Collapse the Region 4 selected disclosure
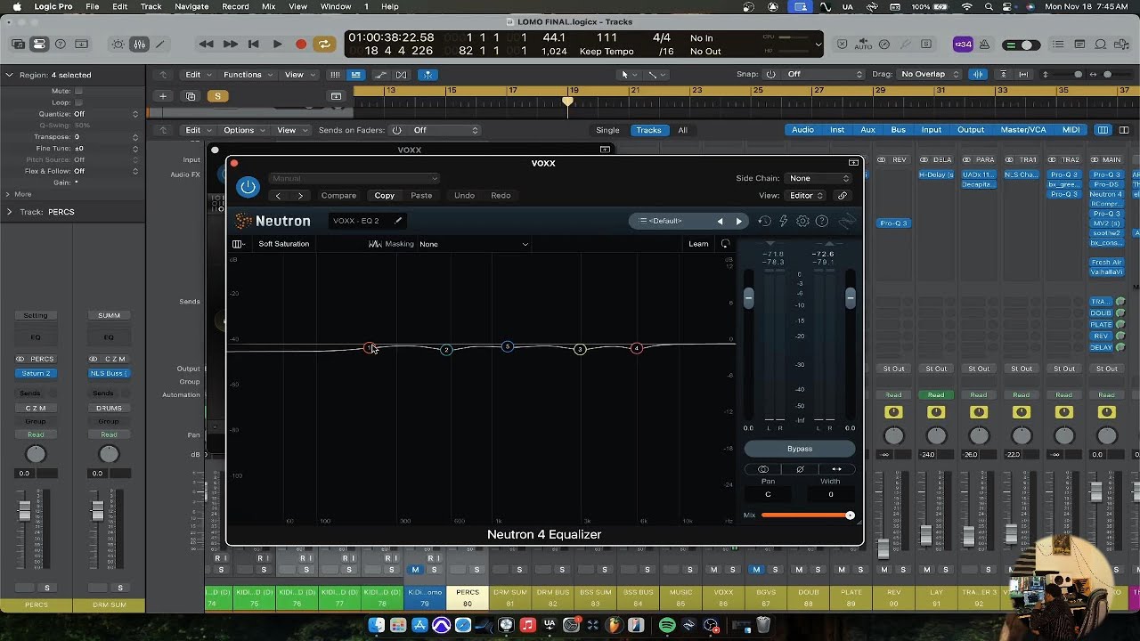This screenshot has width=1140, height=641. 9,75
